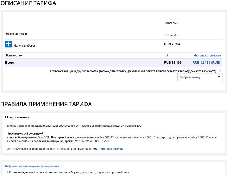228x175 pixels.
Task: Click the quantity value 'x1'
Action: 166,55
